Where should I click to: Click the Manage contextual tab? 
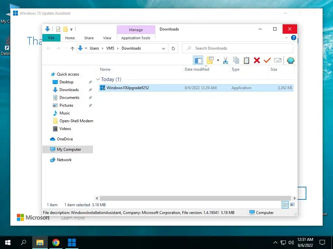pyautogui.click(x=136, y=30)
